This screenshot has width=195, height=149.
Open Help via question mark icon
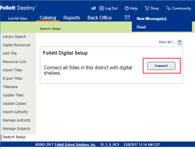pyautogui.click(x=127, y=8)
